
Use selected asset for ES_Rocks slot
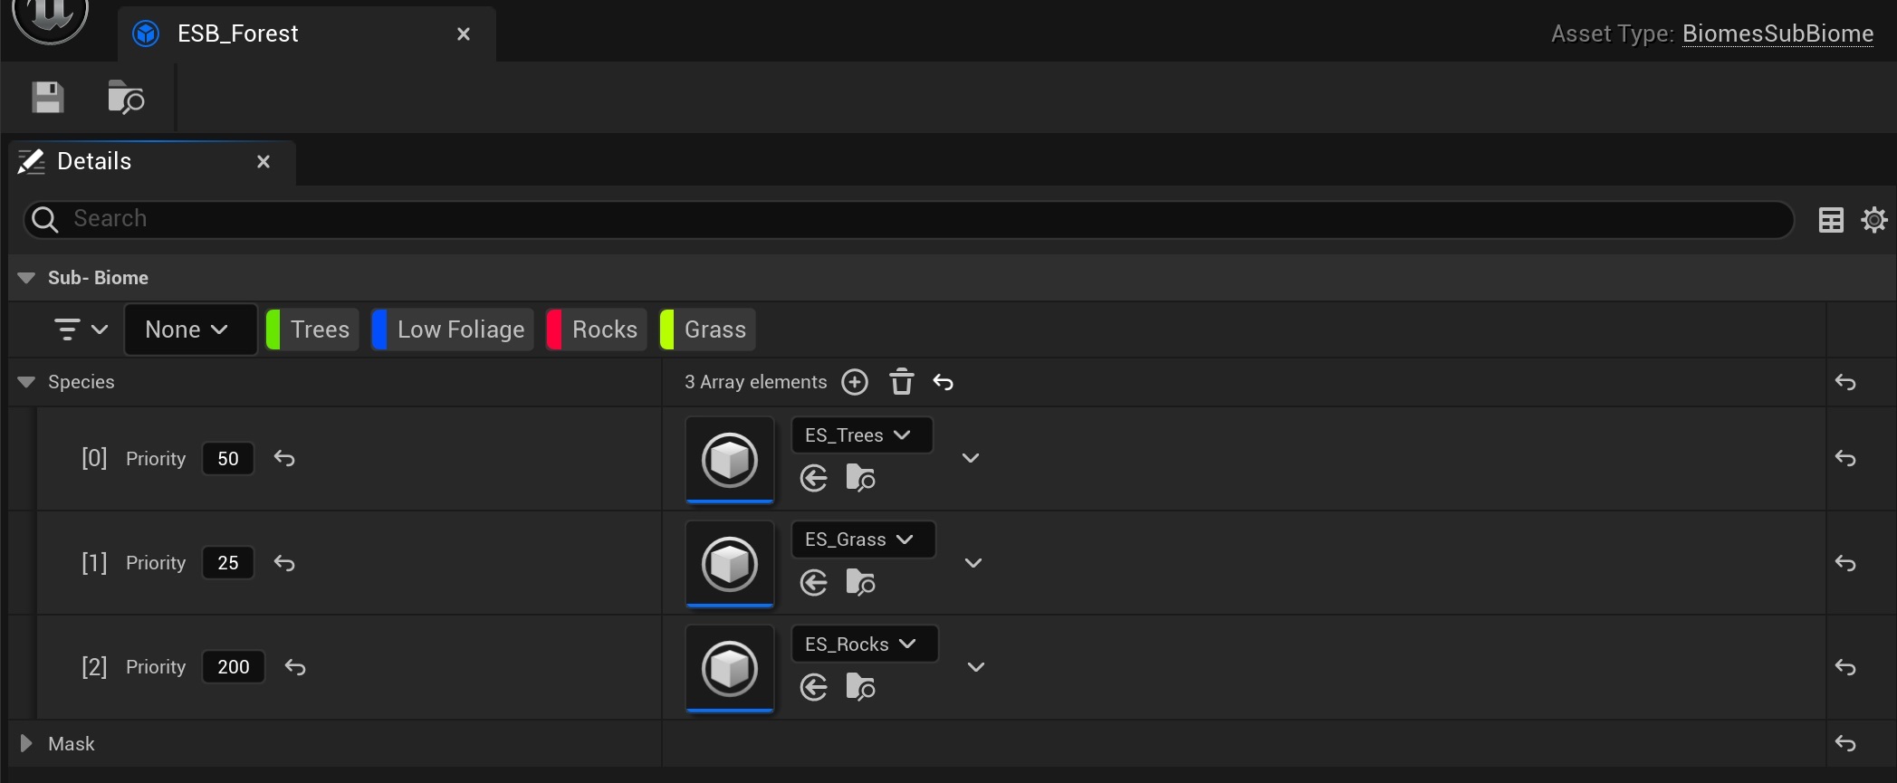[814, 687]
